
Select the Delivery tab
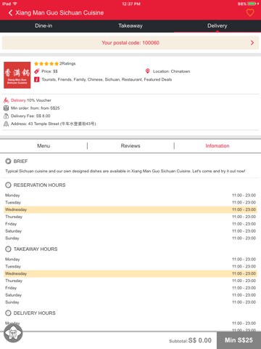217,25
